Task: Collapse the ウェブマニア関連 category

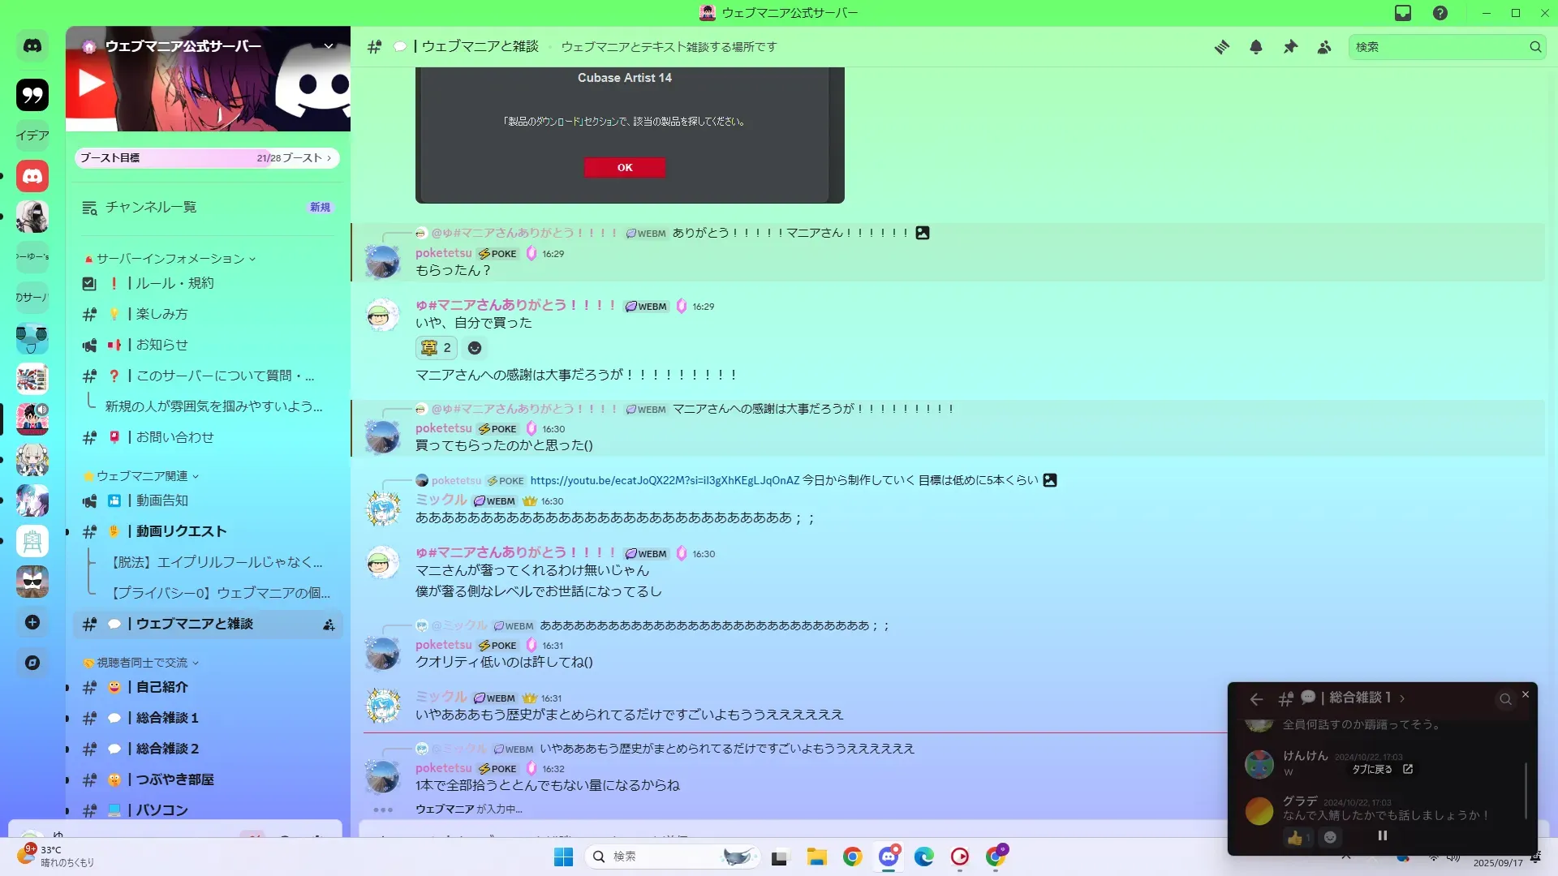Action: [142, 476]
